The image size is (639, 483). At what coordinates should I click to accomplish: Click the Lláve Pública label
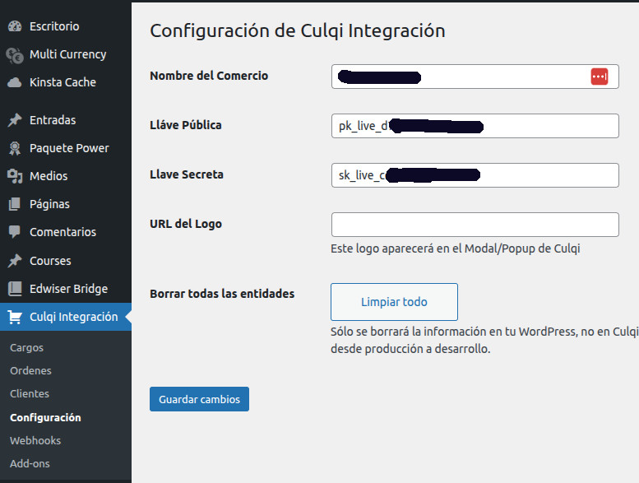click(x=186, y=125)
